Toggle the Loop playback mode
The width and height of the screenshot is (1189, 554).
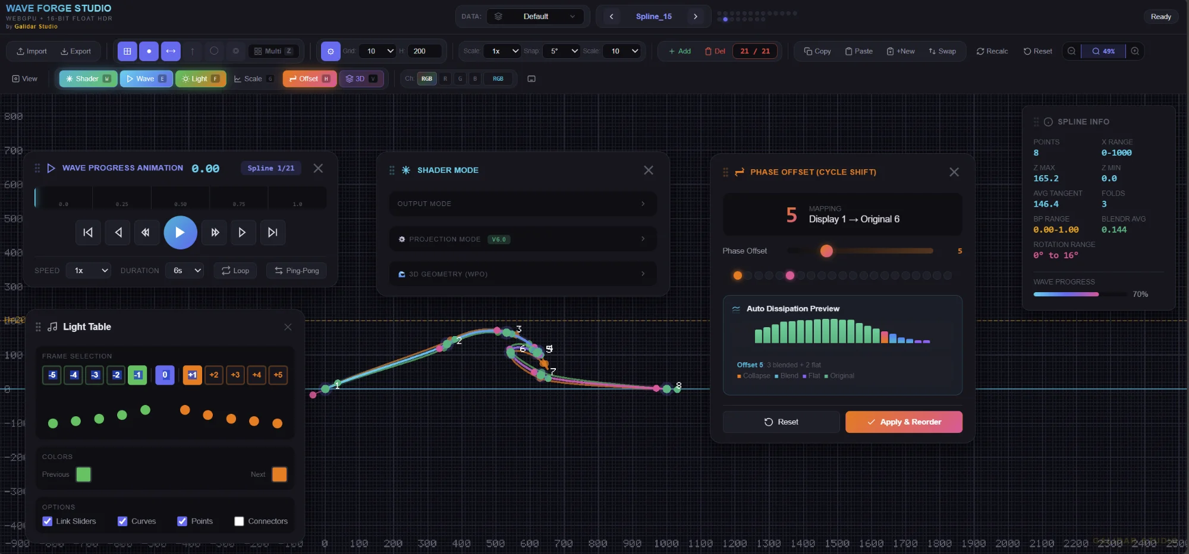point(235,270)
